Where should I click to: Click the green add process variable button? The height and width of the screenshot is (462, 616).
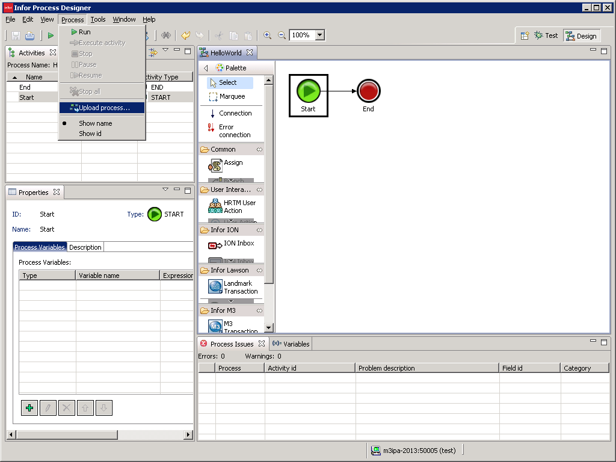[29, 408]
